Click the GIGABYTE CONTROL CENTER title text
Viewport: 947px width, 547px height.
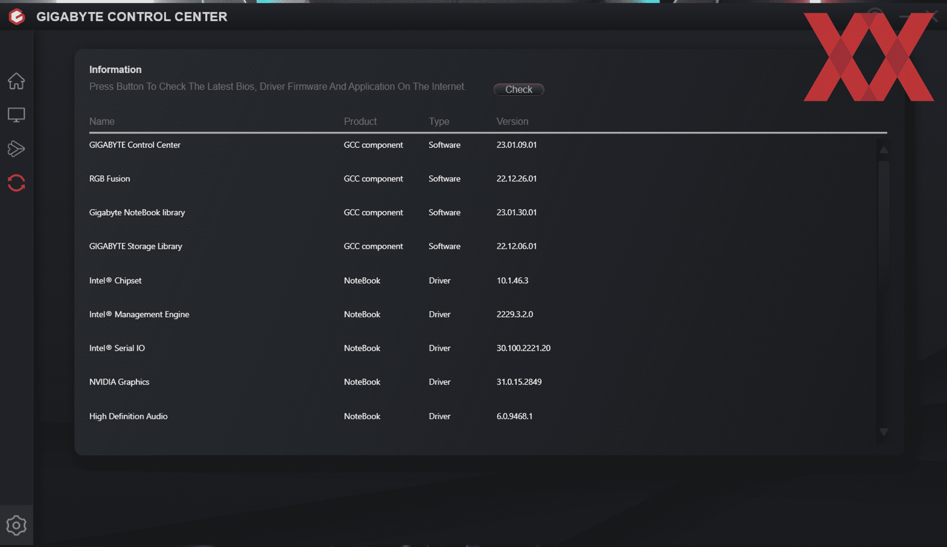(x=132, y=17)
